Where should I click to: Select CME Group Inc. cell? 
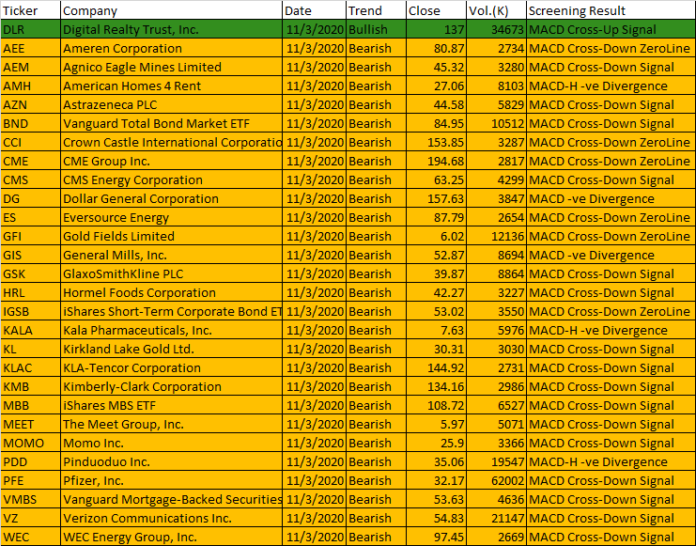pos(171,161)
